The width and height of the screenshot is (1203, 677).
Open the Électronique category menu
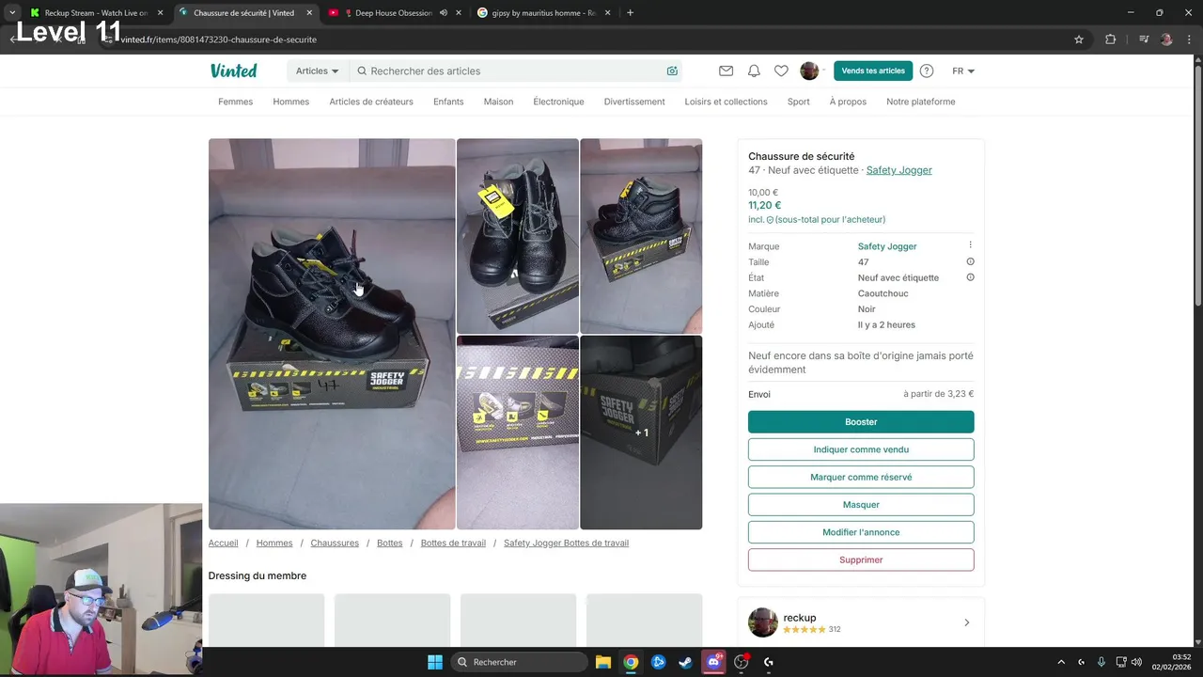(558, 102)
